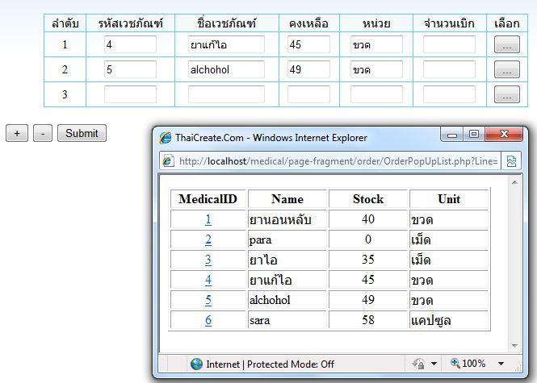Click the stock value 58 in popup

pos(368,320)
